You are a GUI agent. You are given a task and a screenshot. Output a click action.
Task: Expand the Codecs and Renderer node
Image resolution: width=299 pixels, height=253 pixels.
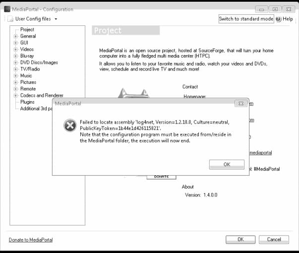16,95
